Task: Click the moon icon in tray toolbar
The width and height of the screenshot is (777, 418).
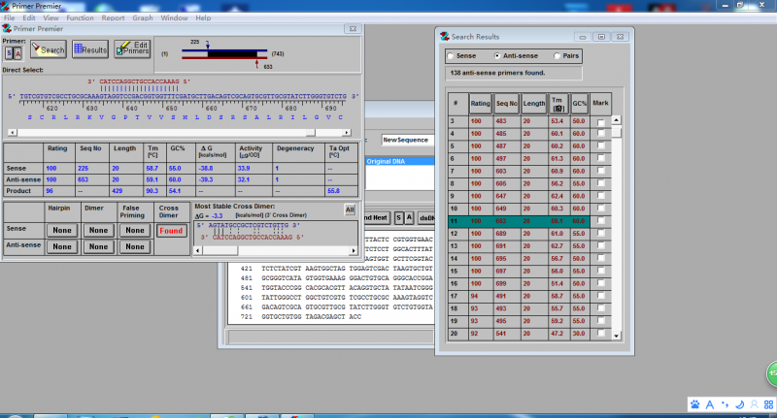Action: click(739, 403)
